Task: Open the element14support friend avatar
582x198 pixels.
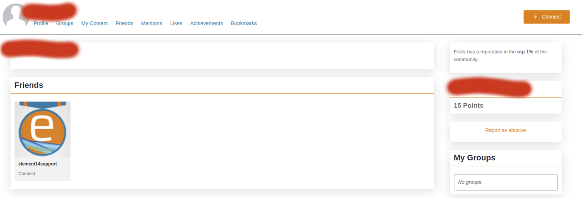Action: (x=42, y=129)
